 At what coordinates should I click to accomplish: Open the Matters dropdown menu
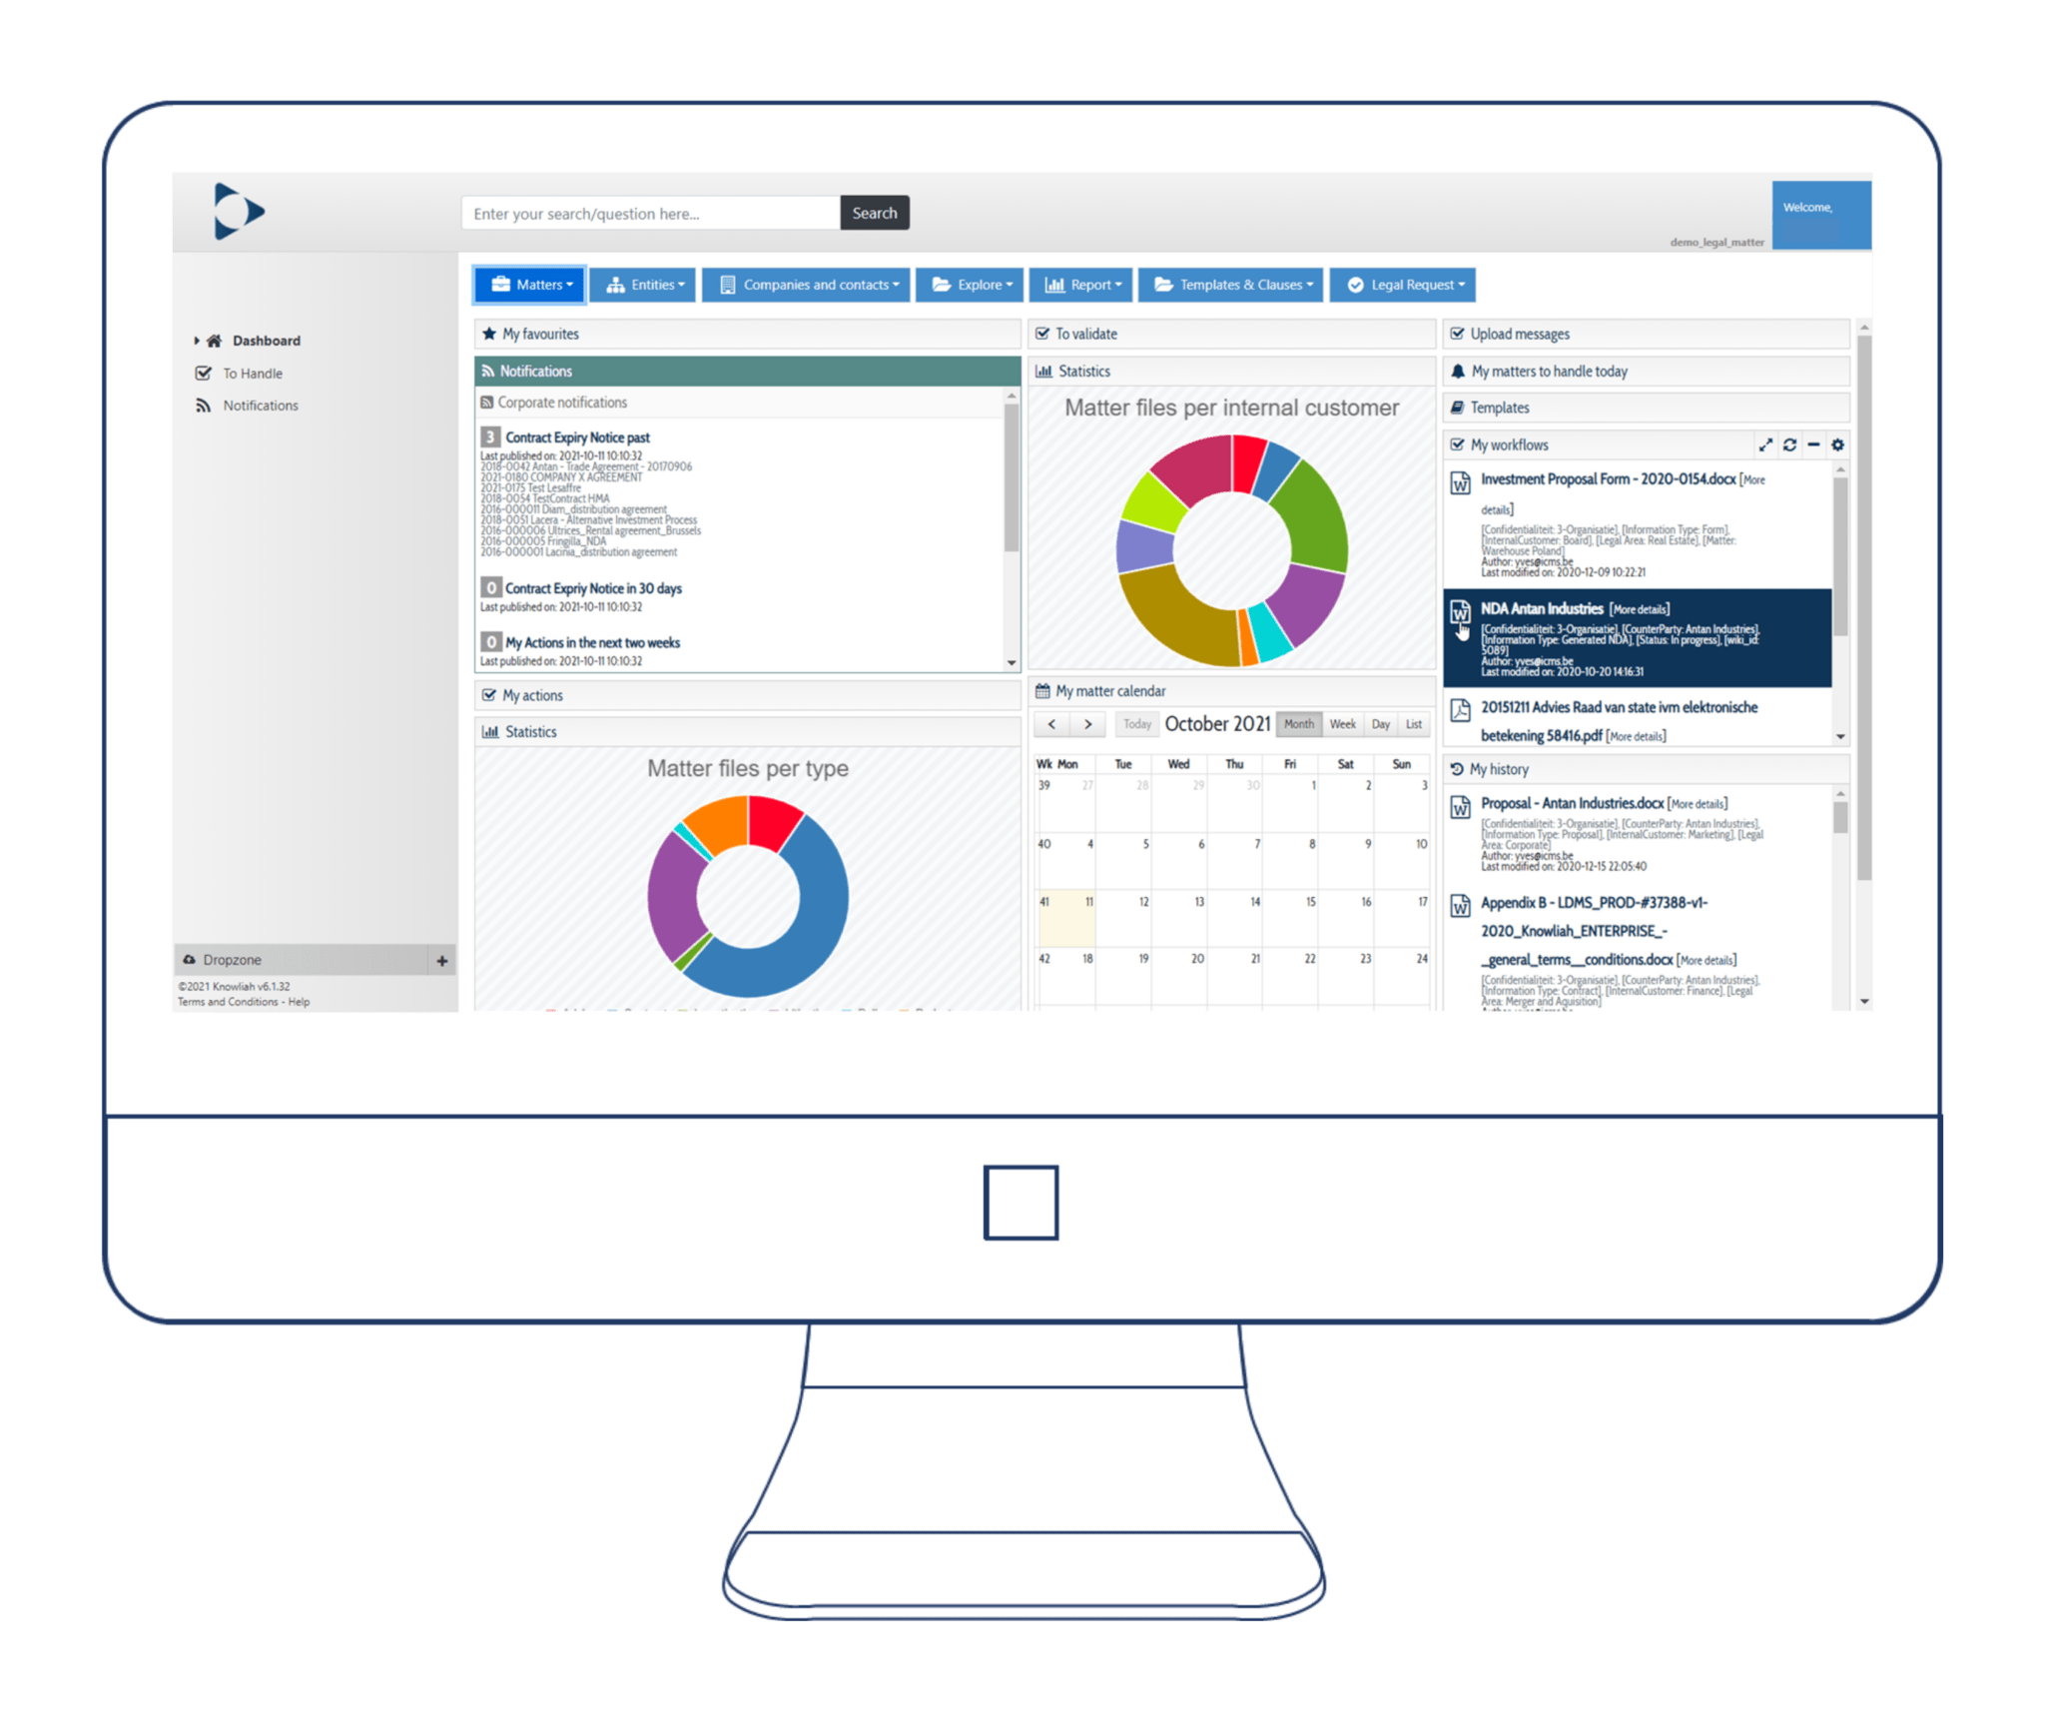coord(530,285)
